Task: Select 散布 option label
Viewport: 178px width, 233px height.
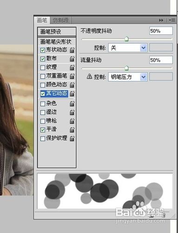Action: pyautogui.click(x=51, y=58)
